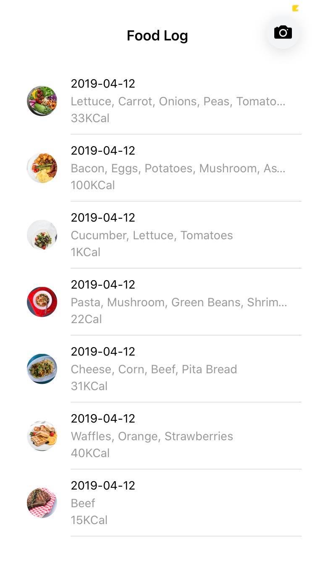
Task: Open the Cheese, Corn, Beef, Pita Bread entry
Action: (x=157, y=369)
